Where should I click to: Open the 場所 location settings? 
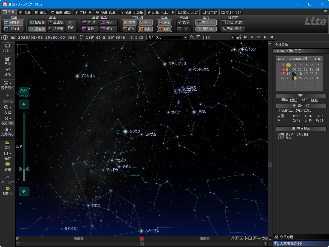[x=7, y=70]
